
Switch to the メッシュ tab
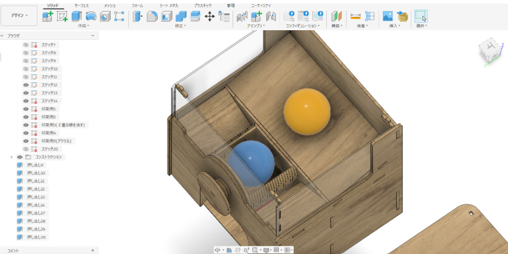tap(110, 6)
